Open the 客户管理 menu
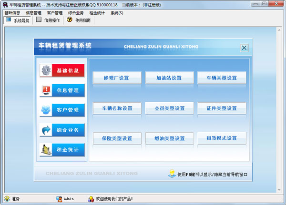The image size is (286, 205). 55,13
